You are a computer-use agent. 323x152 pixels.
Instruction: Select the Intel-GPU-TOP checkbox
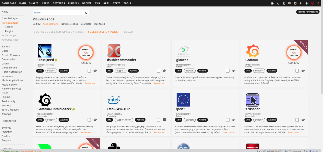(x=158, y=120)
